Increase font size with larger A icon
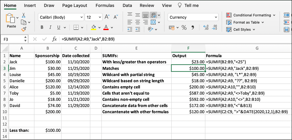Screen dimensions: 292x140 107,17
